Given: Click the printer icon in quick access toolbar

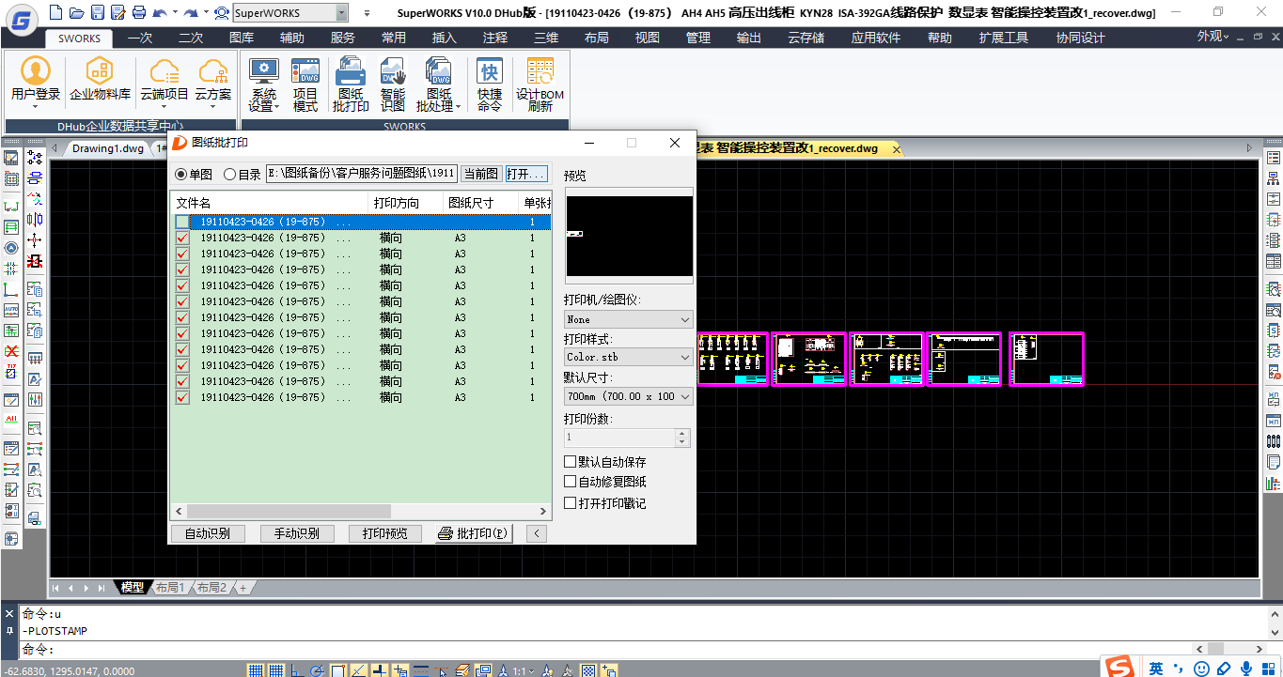Looking at the screenshot, I should click(x=139, y=12).
